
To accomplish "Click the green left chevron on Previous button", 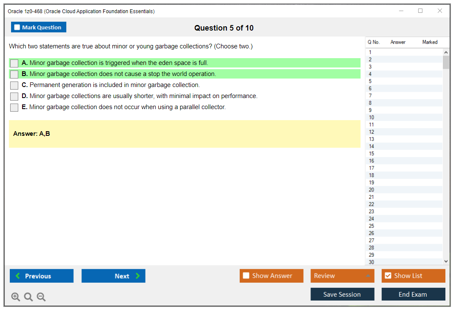I will [17, 276].
